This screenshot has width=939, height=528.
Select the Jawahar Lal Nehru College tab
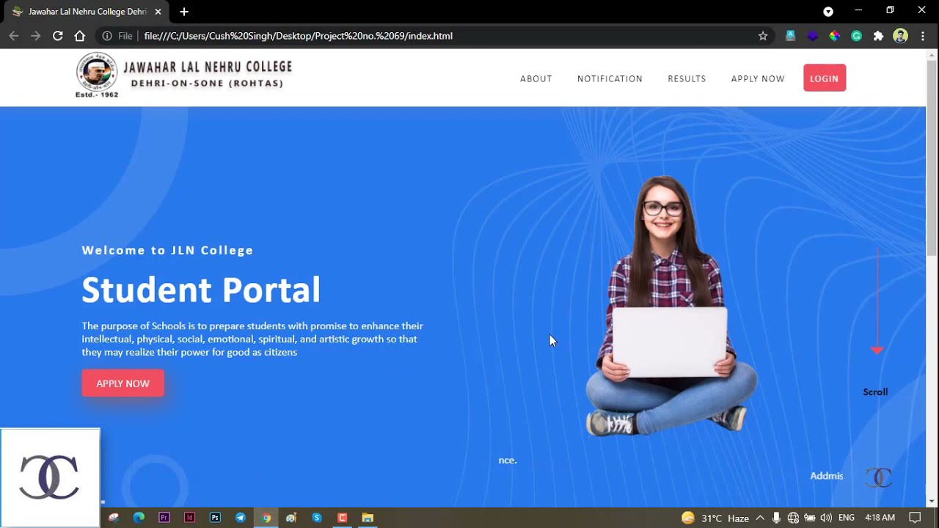(x=87, y=12)
